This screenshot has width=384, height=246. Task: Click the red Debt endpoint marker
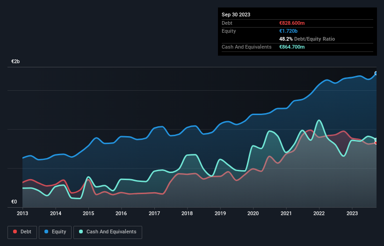point(376,143)
